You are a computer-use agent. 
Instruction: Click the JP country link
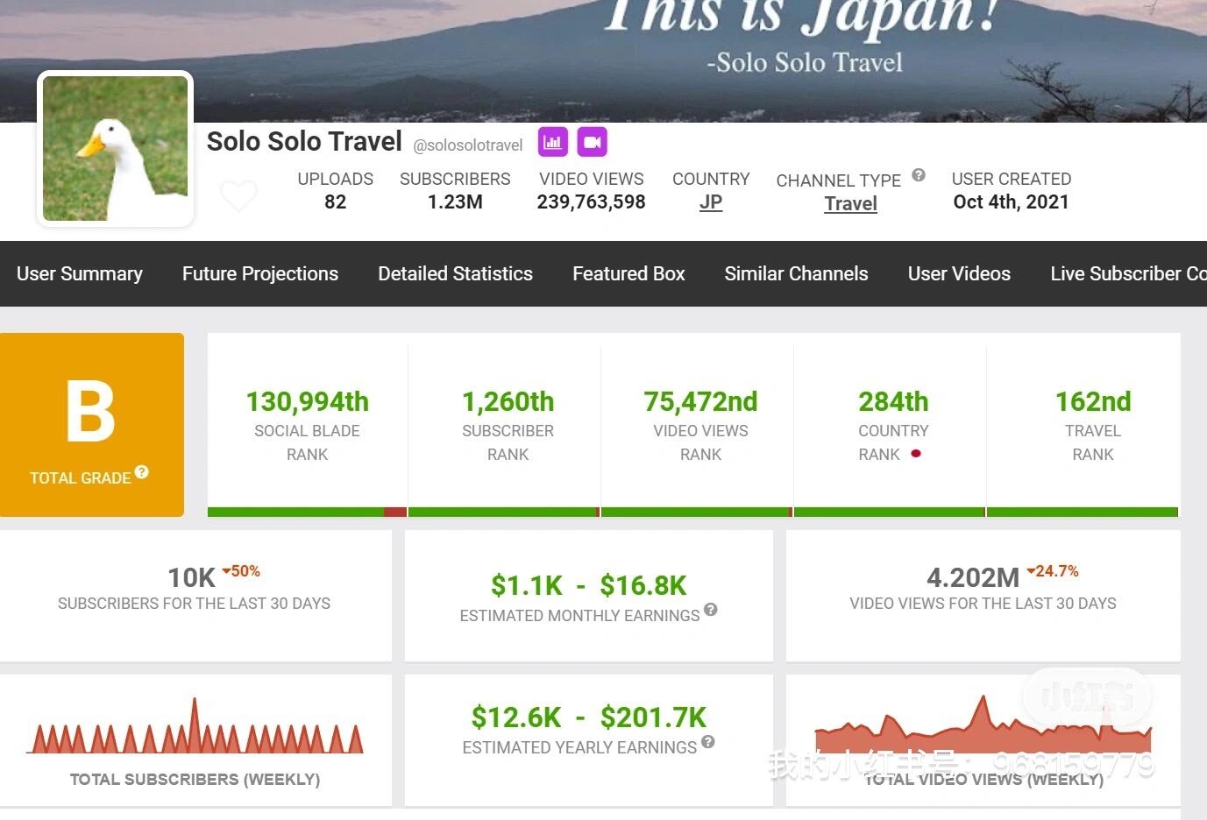coord(711,202)
